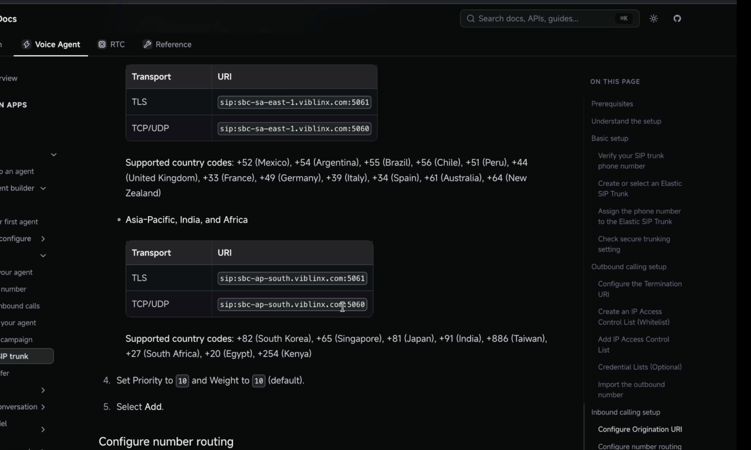The width and height of the screenshot is (751, 450).
Task: Jump to Prerequisites section
Action: pyautogui.click(x=612, y=104)
